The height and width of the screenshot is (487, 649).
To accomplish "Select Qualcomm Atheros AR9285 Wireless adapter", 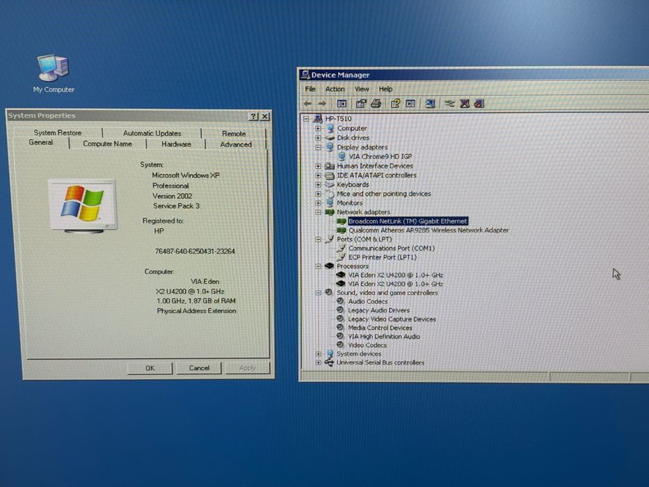I will point(428,230).
